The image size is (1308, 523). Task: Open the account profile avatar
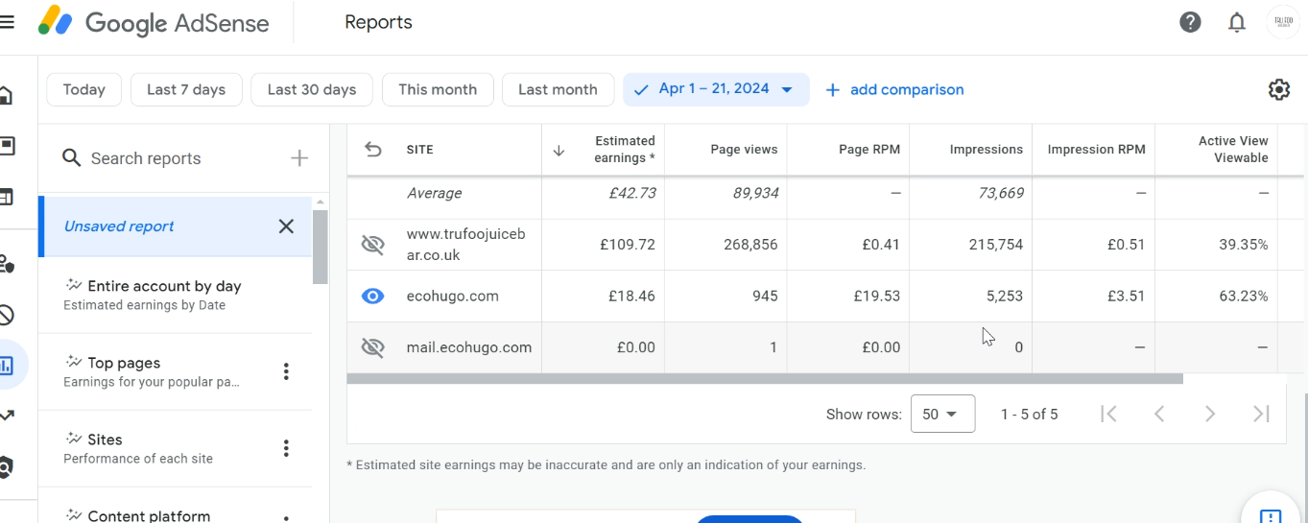pyautogui.click(x=1283, y=22)
